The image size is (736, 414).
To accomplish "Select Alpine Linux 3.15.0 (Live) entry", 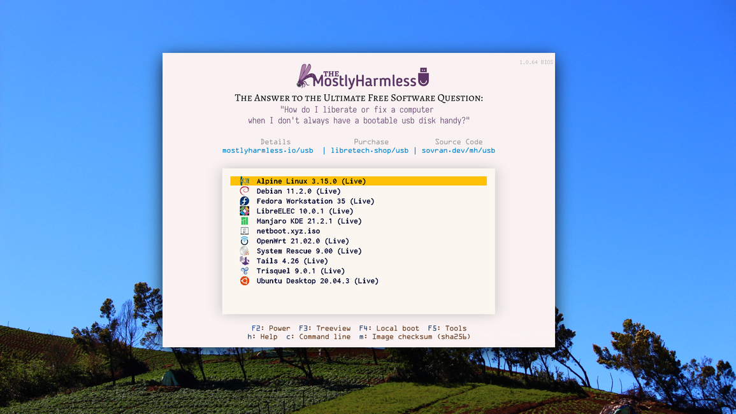I will click(x=359, y=181).
